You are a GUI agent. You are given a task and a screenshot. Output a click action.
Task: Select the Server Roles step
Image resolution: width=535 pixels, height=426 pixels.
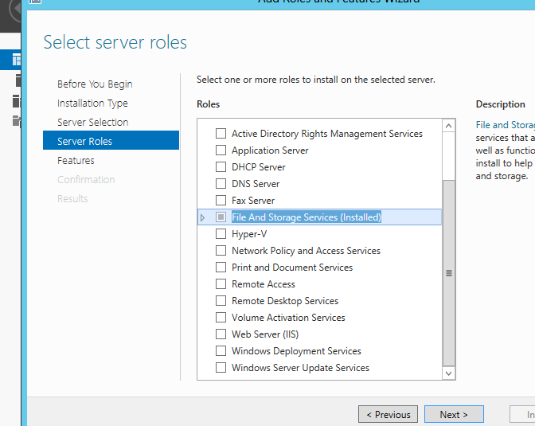[x=111, y=140]
